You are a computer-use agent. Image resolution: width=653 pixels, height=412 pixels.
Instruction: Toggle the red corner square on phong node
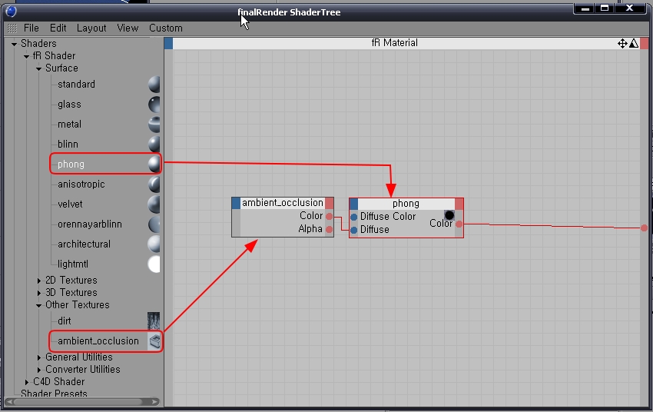point(459,204)
